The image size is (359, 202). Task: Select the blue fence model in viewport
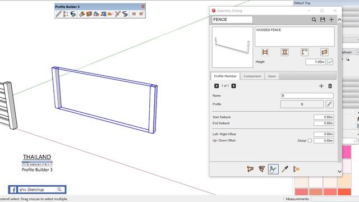104,100
